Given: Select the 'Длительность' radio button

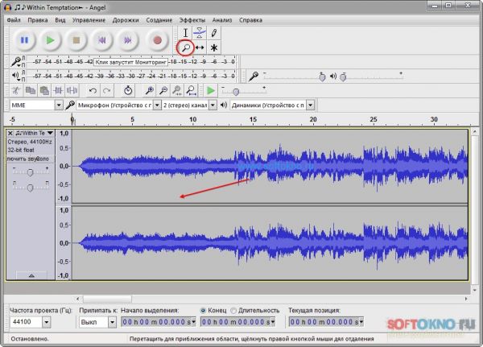Looking at the screenshot, I should click(234, 310).
